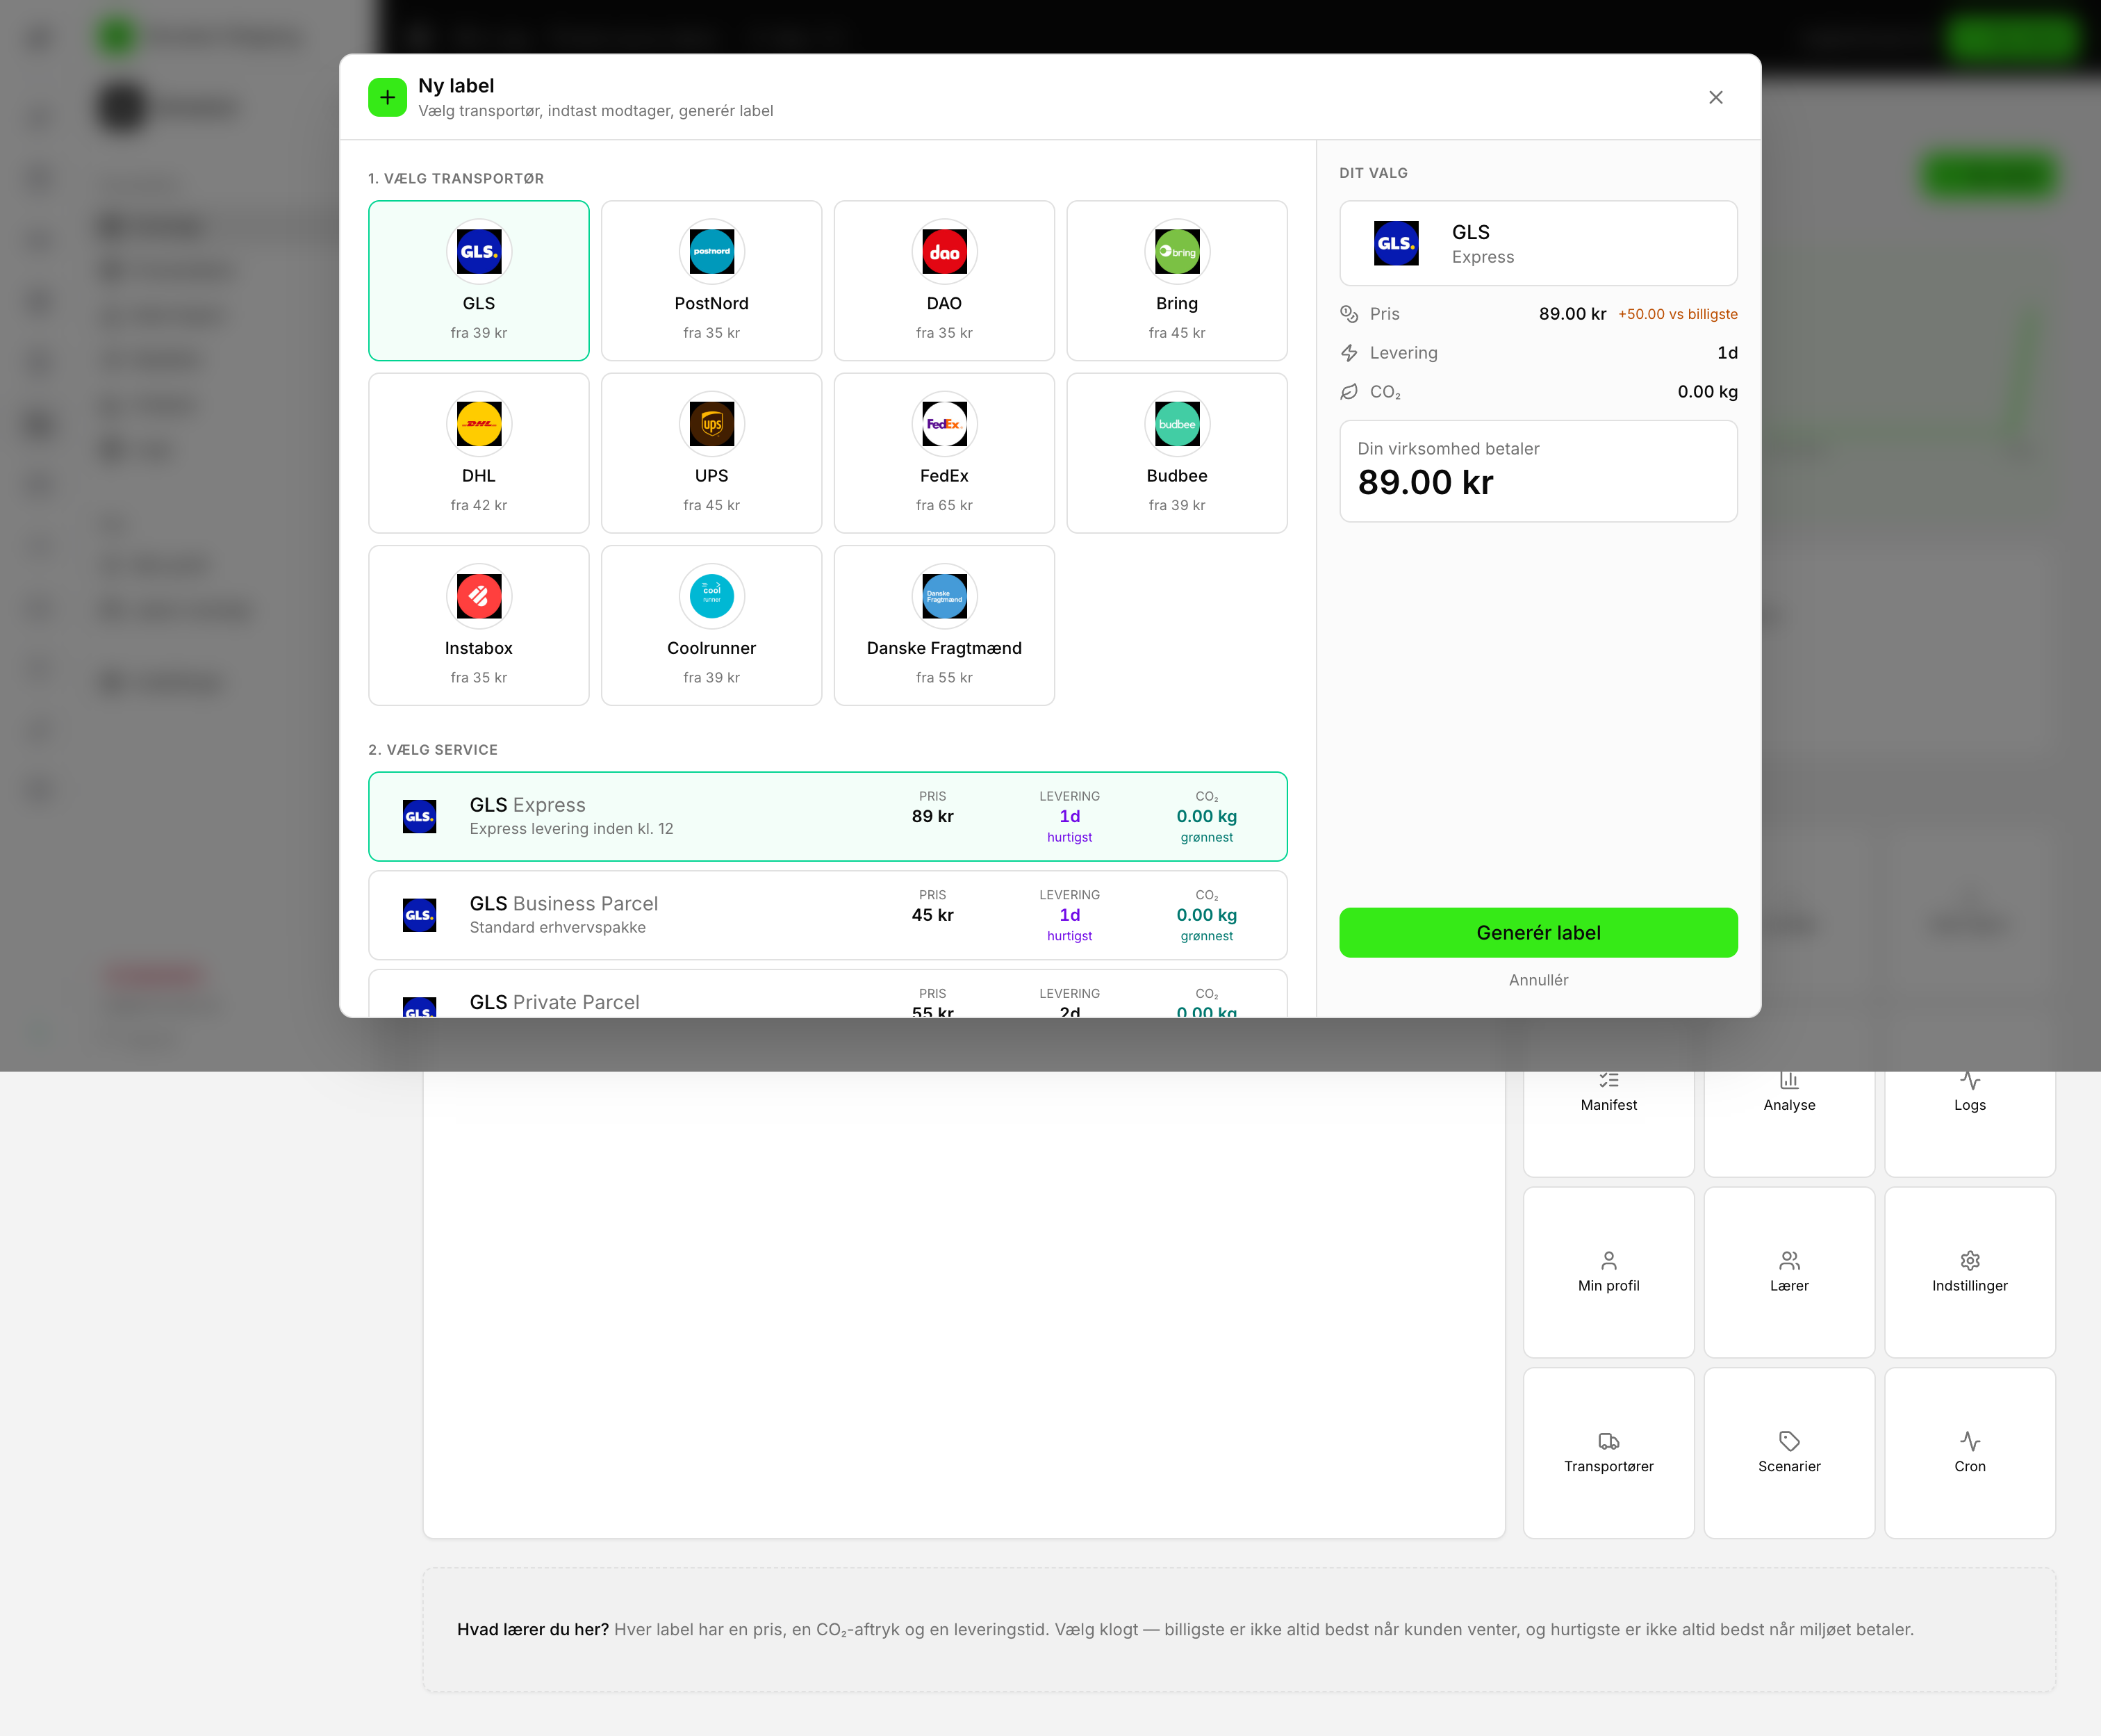The width and height of the screenshot is (2101, 1736).
Task: Close the Ny label dialog
Action: [x=1716, y=97]
